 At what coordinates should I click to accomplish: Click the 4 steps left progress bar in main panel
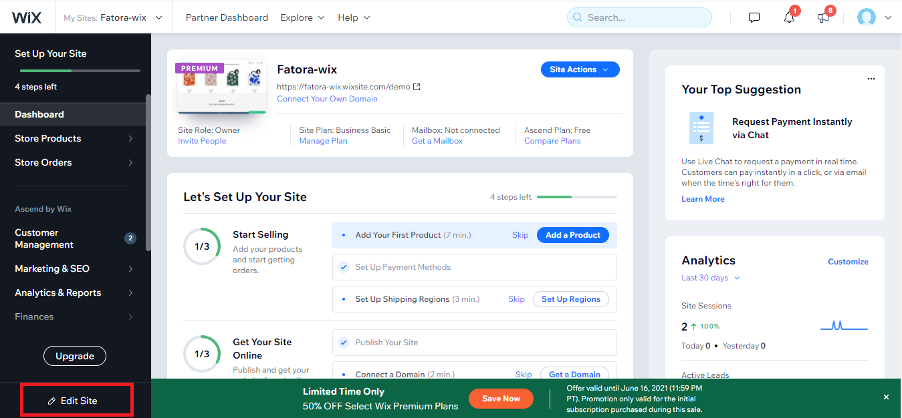click(577, 197)
